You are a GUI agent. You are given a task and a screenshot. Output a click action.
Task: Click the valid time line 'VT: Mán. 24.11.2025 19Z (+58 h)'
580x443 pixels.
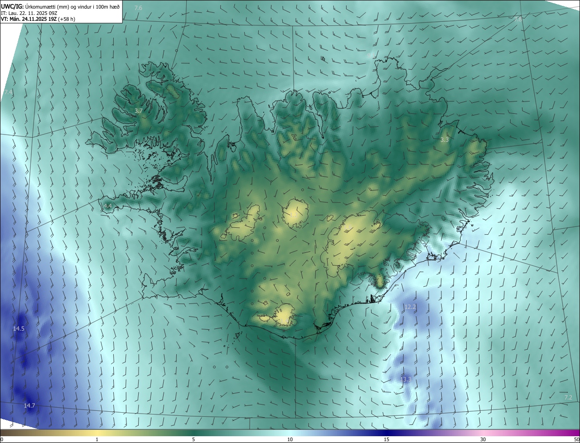38,19
